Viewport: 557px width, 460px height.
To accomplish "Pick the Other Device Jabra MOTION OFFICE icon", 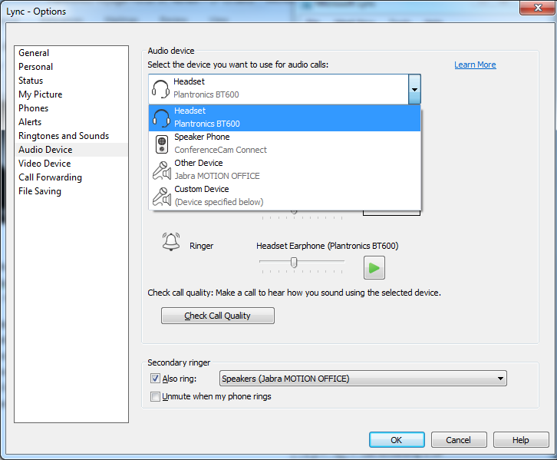I will pos(162,170).
